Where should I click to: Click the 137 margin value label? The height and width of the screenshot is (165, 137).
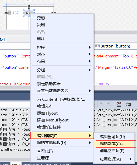coord(15,13)
